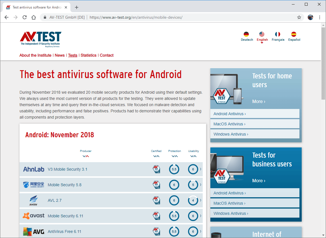The height and width of the screenshot is (238, 326).
Task: Open the News menu item
Action: pos(60,55)
